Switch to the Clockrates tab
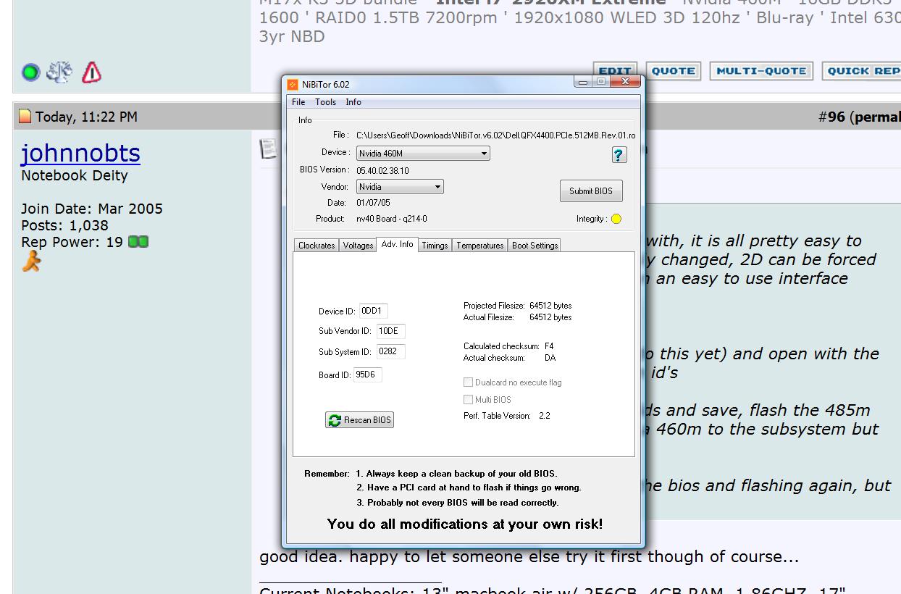Image resolution: width=901 pixels, height=594 pixels. (x=317, y=246)
